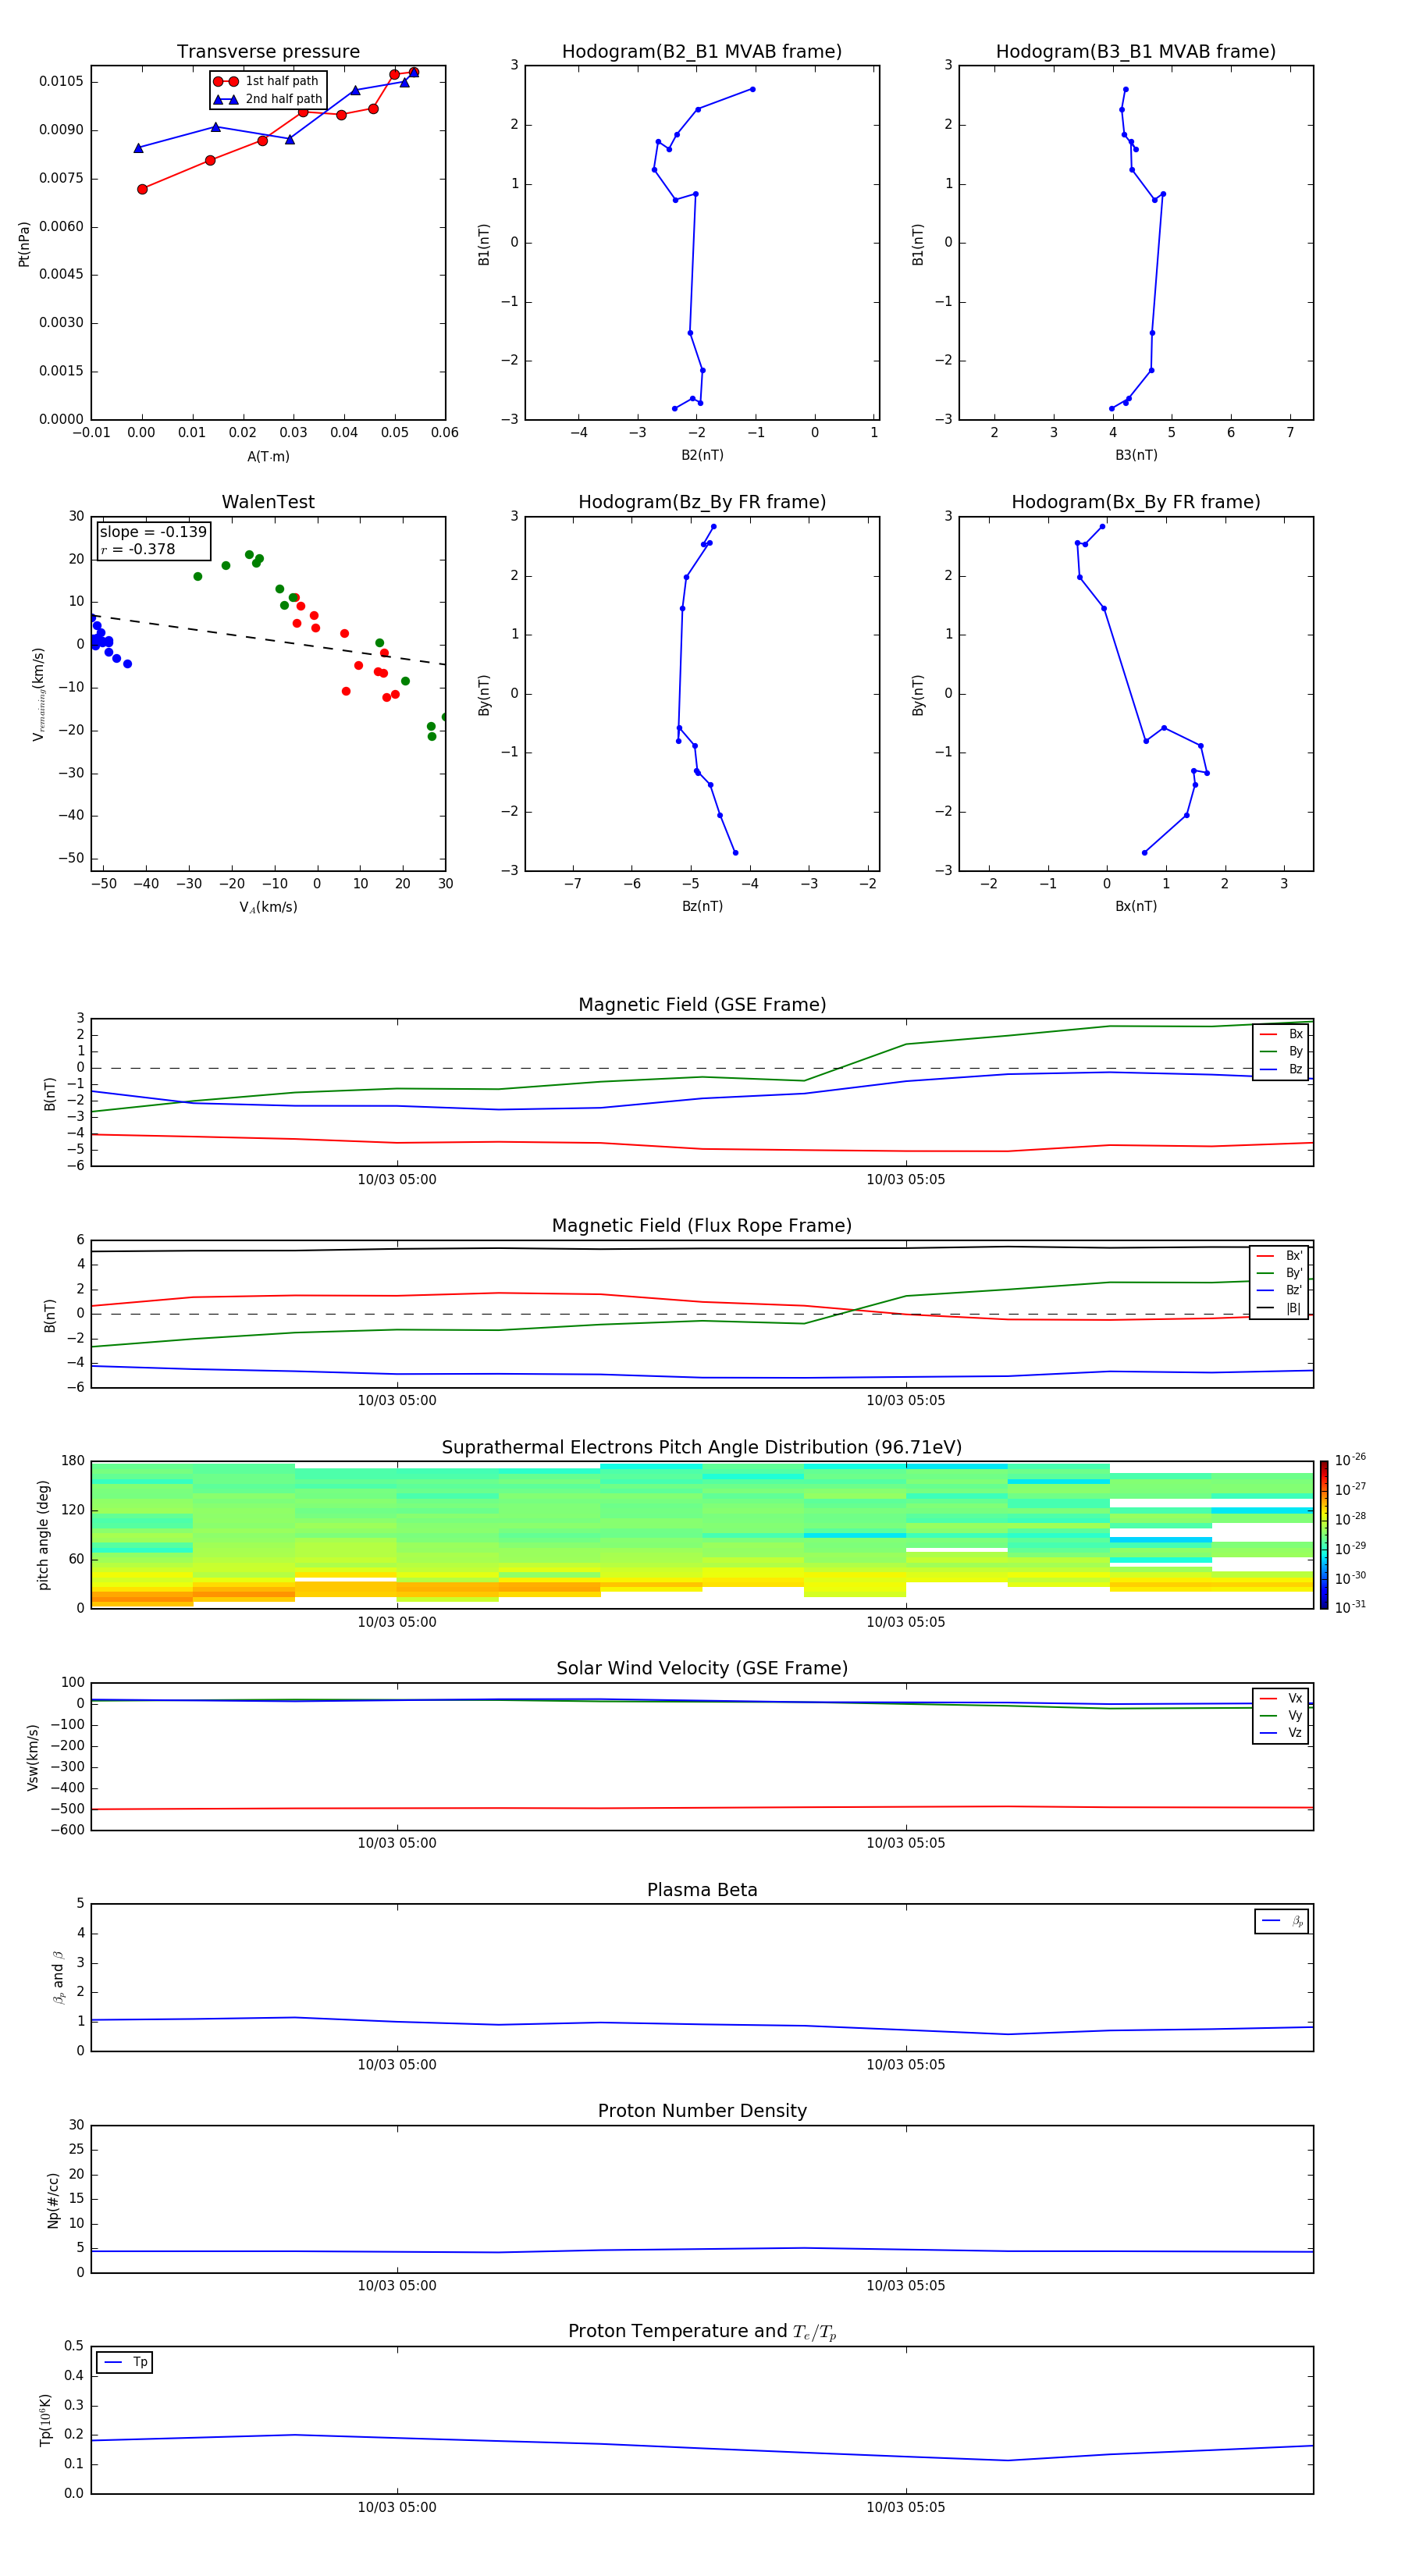The image size is (1405, 2576).
Task: Click the "Hodogram(B2_B1 MVAB frame)" title
Action: [x=702, y=52]
